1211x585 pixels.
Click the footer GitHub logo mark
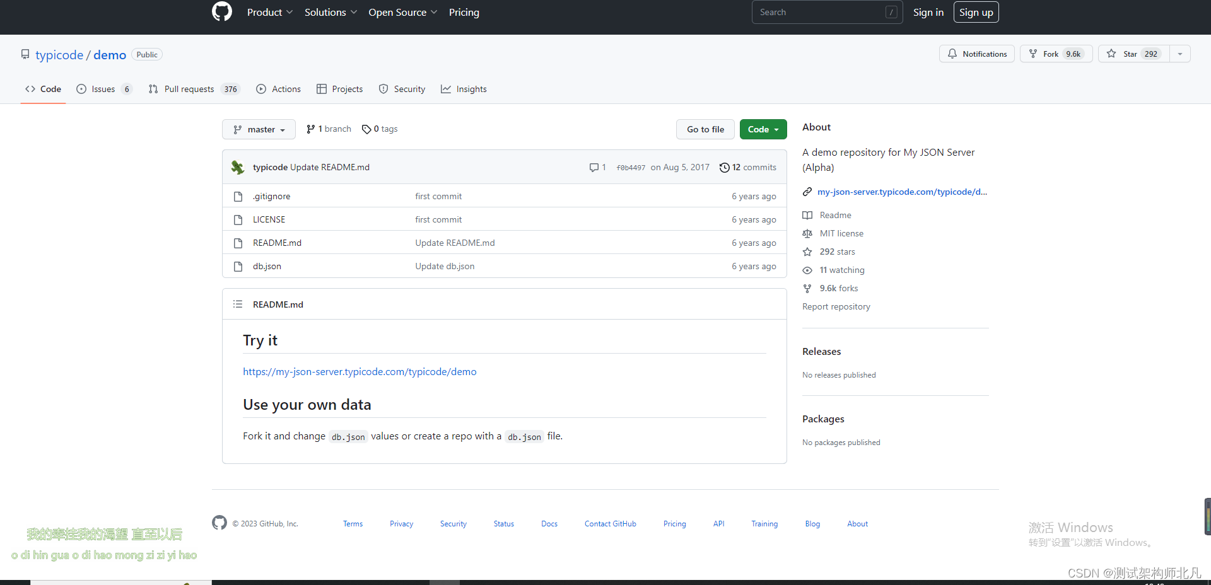[219, 523]
